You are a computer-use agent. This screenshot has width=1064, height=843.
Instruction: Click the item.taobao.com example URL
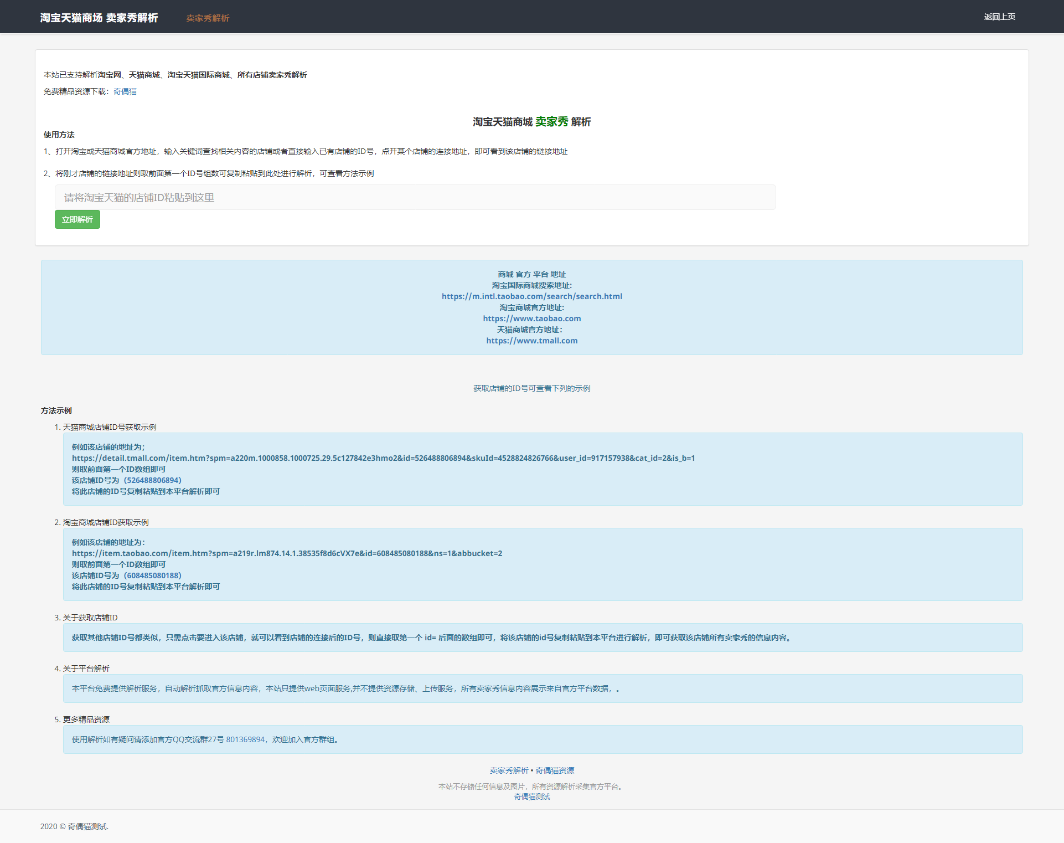pyautogui.click(x=287, y=553)
